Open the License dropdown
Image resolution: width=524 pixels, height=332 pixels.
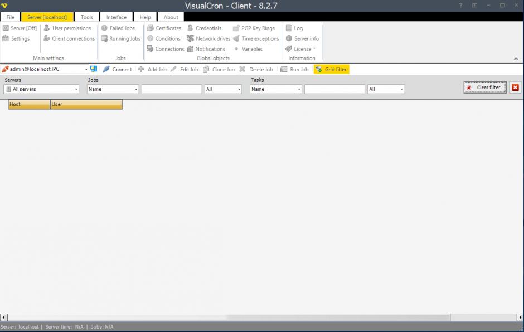(301, 49)
